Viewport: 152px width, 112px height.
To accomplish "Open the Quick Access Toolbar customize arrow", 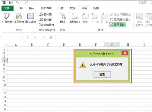I will click(x=34, y=3).
